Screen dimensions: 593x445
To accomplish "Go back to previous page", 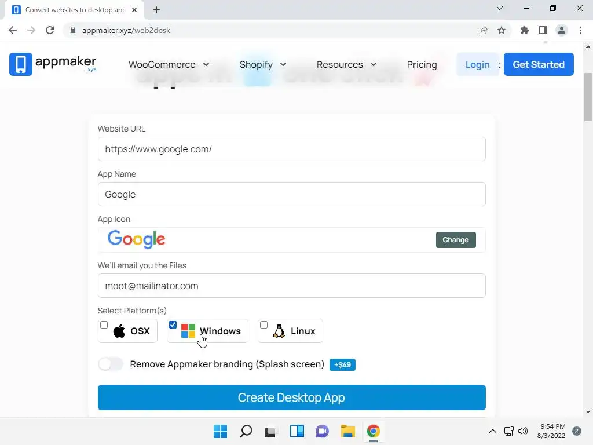I will (x=13, y=30).
